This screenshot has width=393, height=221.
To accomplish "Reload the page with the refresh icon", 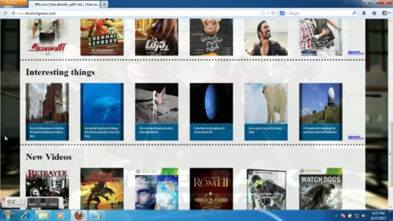I will (273, 13).
